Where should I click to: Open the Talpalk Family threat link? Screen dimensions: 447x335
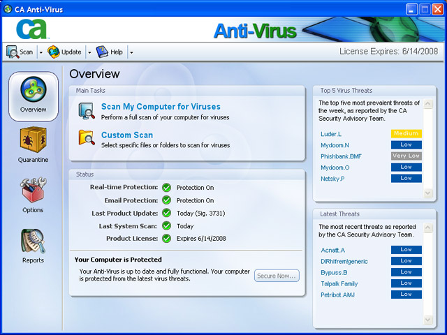(339, 284)
